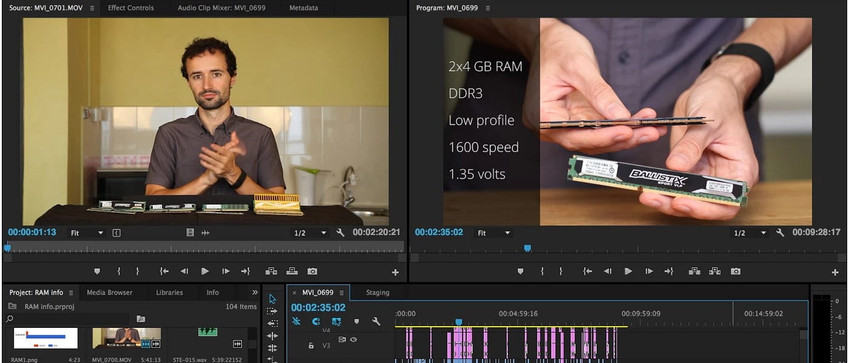Viewport: 849px width, 363px height.
Task: Click the Insert edit button in Source monitor
Action: pos(271,271)
